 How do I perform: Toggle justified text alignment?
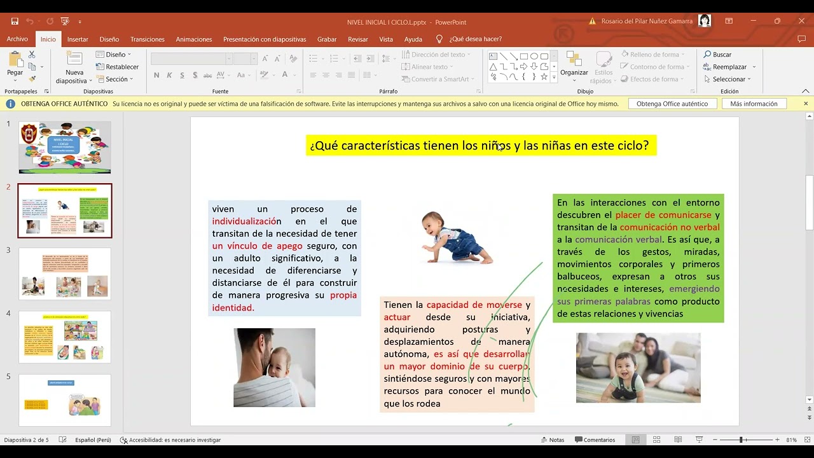click(x=352, y=75)
